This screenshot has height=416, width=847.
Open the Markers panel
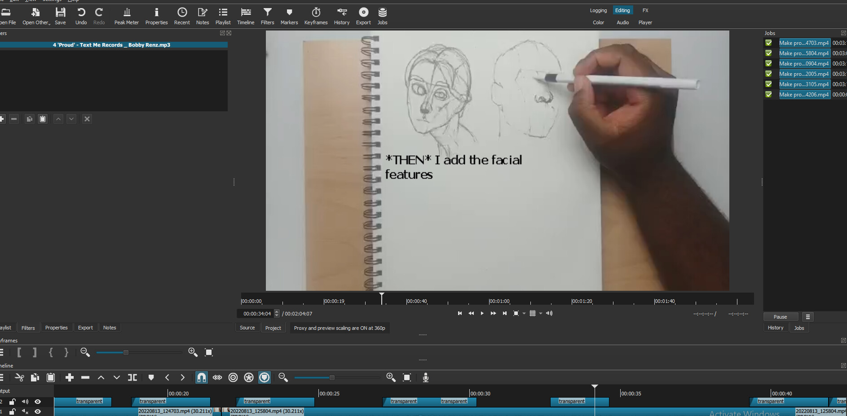coord(289,16)
